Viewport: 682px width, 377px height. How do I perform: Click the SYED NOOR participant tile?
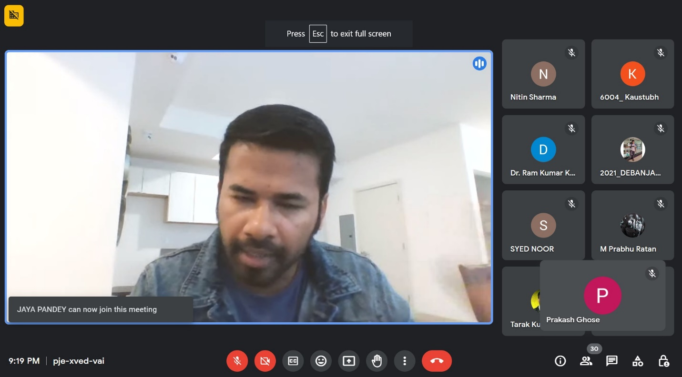pos(543,226)
